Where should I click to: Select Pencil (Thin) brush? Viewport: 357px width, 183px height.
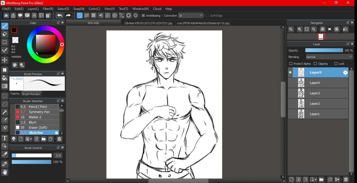click(37, 107)
